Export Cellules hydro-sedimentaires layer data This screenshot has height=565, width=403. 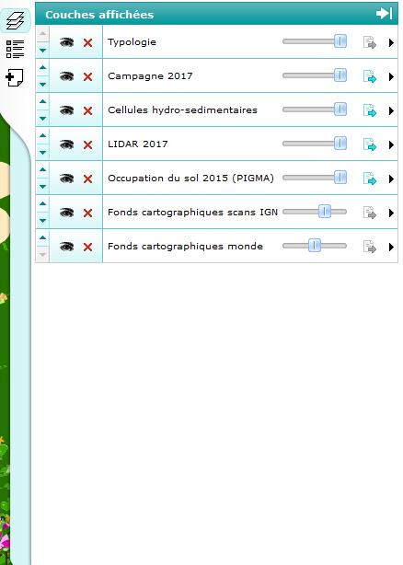pos(370,110)
